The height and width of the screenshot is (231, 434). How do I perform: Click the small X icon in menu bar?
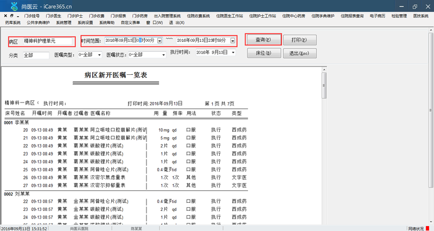pyautogui.click(x=5, y=16)
